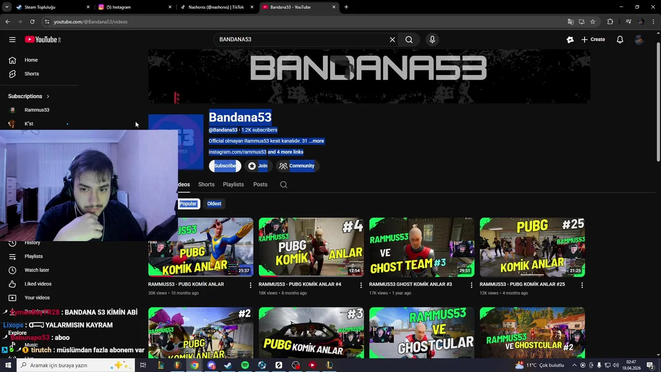Image resolution: width=661 pixels, height=372 pixels.
Task: Switch to the channel Playlists tab
Action: click(x=233, y=184)
